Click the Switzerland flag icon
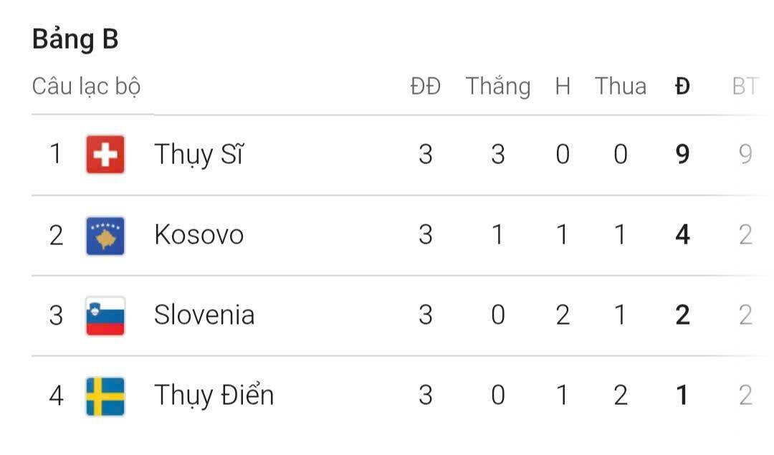 (105, 154)
